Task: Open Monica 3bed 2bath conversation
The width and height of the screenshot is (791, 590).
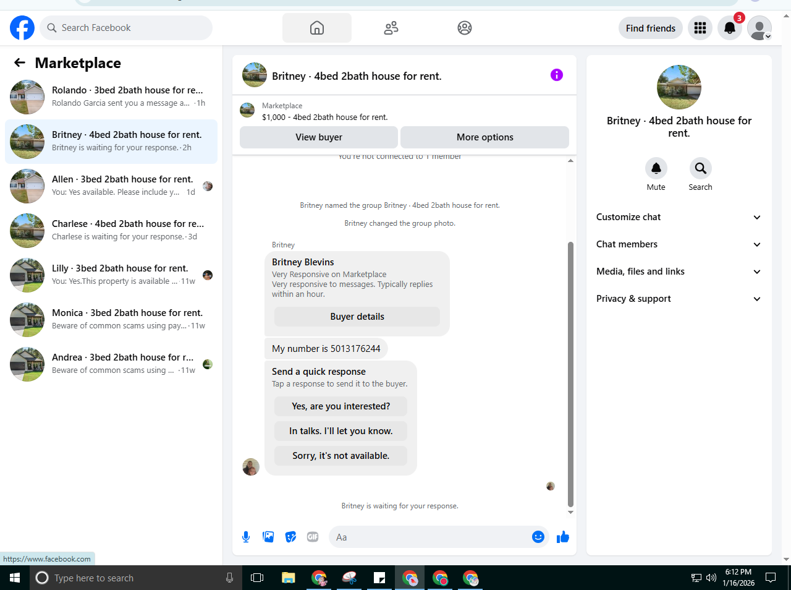Action: (x=111, y=320)
